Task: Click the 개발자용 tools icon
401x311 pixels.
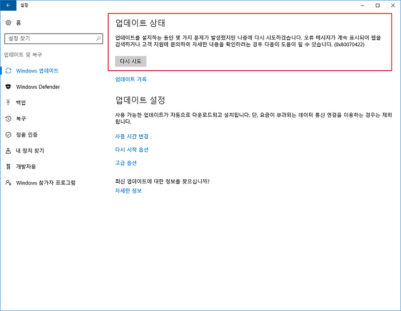Action: coord(8,167)
